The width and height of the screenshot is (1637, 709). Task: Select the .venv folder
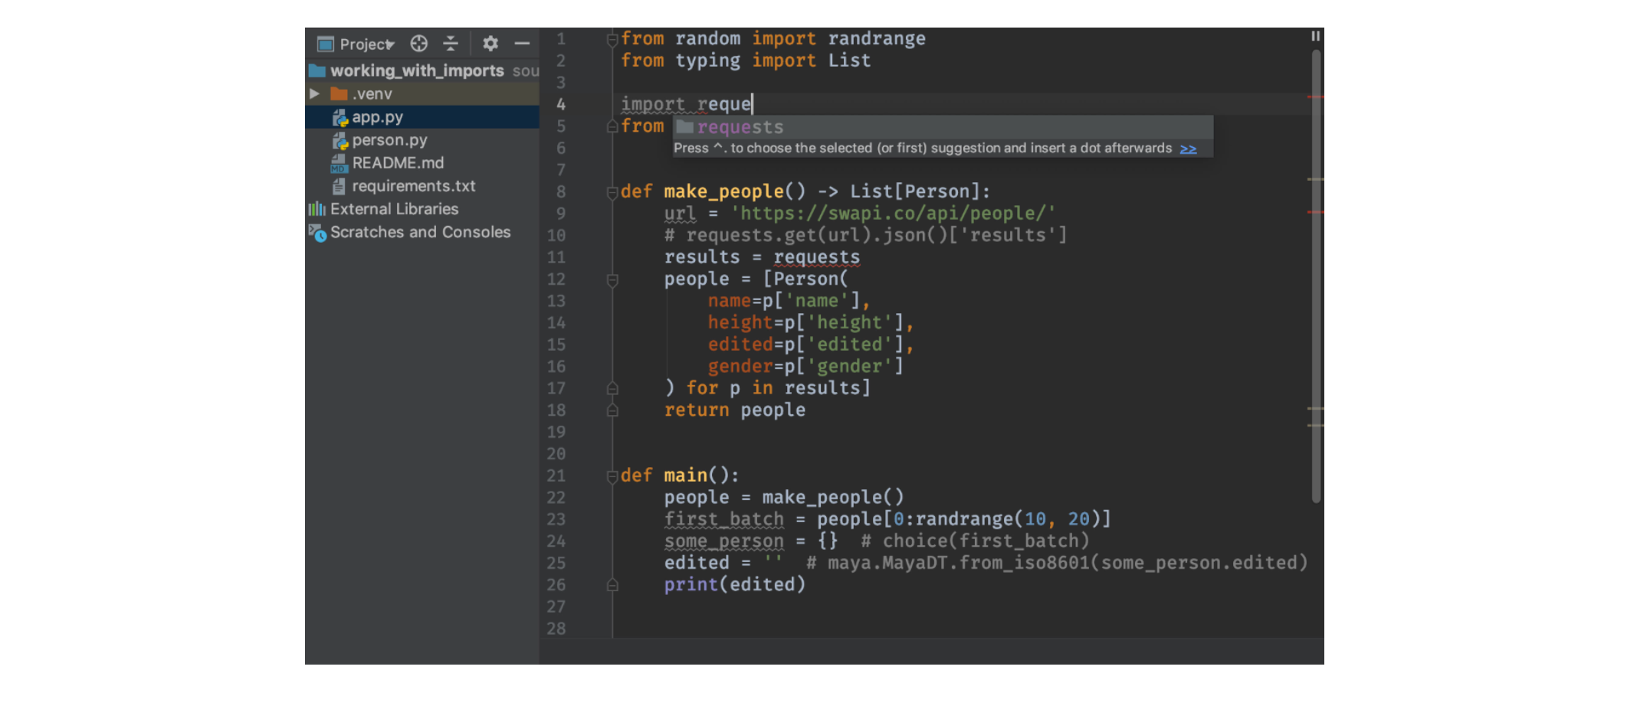tap(422, 93)
